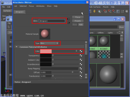Open the File menu in Hypershade window
Image resolution: width=130 pixels, height=97 pixels.
point(9,23)
